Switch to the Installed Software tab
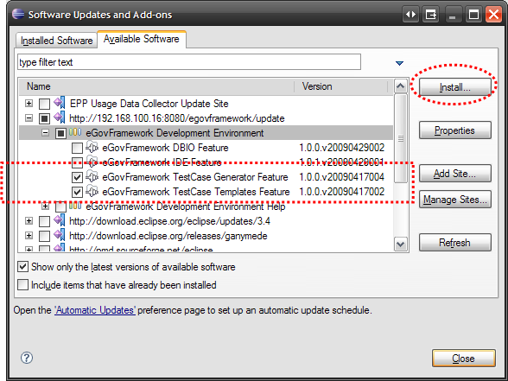Screen dimensions: 508x381 coord(57,41)
